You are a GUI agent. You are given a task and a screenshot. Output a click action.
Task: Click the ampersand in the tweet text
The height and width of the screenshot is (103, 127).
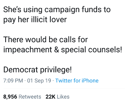pyautogui.click(x=57, y=50)
